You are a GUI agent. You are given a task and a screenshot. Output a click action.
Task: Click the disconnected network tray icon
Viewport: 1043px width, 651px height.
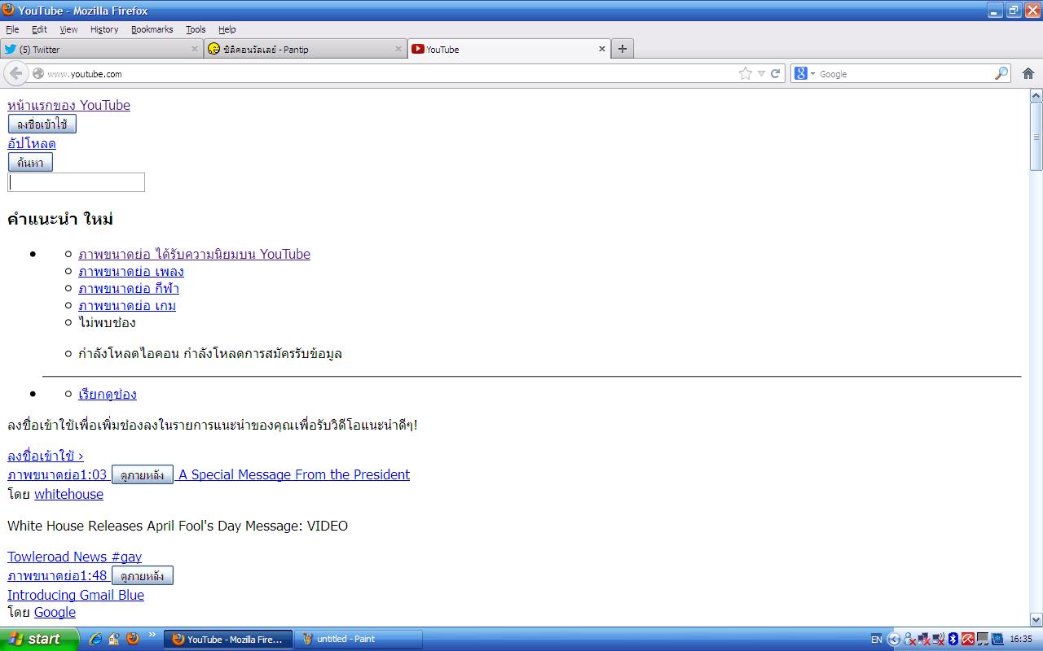(924, 639)
